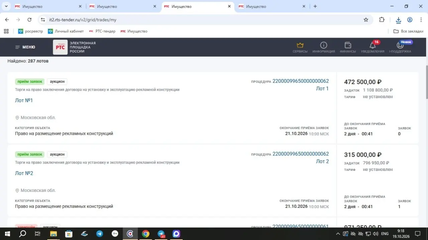This screenshot has height=240, width=428.
Task: Open Уведомления bell with 16 badge
Action: tap(372, 47)
